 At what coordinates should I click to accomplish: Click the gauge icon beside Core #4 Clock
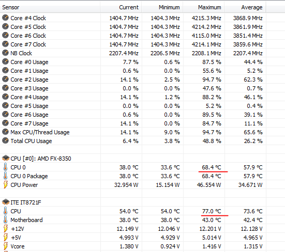(5, 18)
